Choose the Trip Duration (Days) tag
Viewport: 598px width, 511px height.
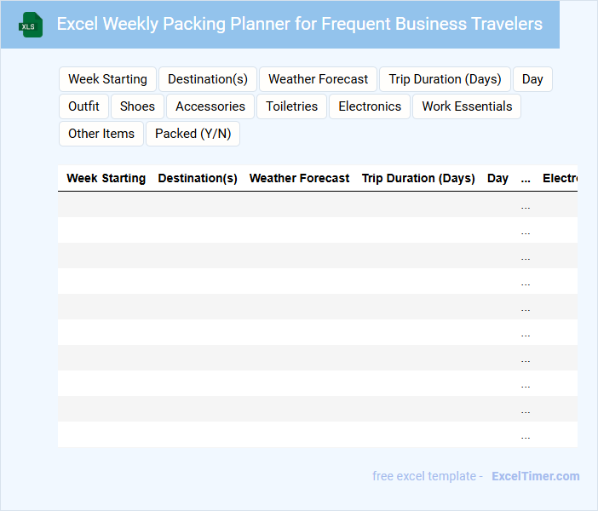pos(445,79)
